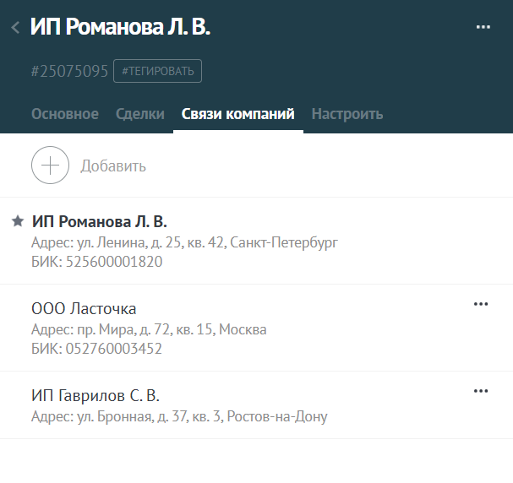
Task: Click the Добавить label
Action: click(113, 166)
